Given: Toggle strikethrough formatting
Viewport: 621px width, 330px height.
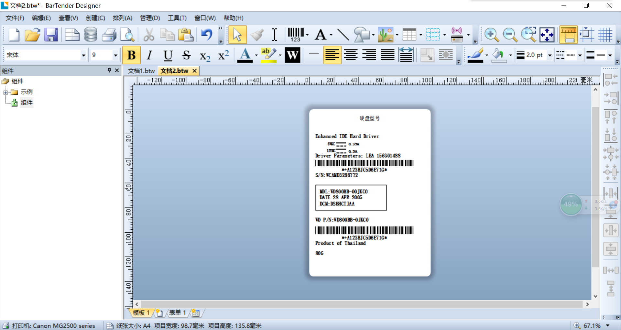Looking at the screenshot, I should [186, 55].
